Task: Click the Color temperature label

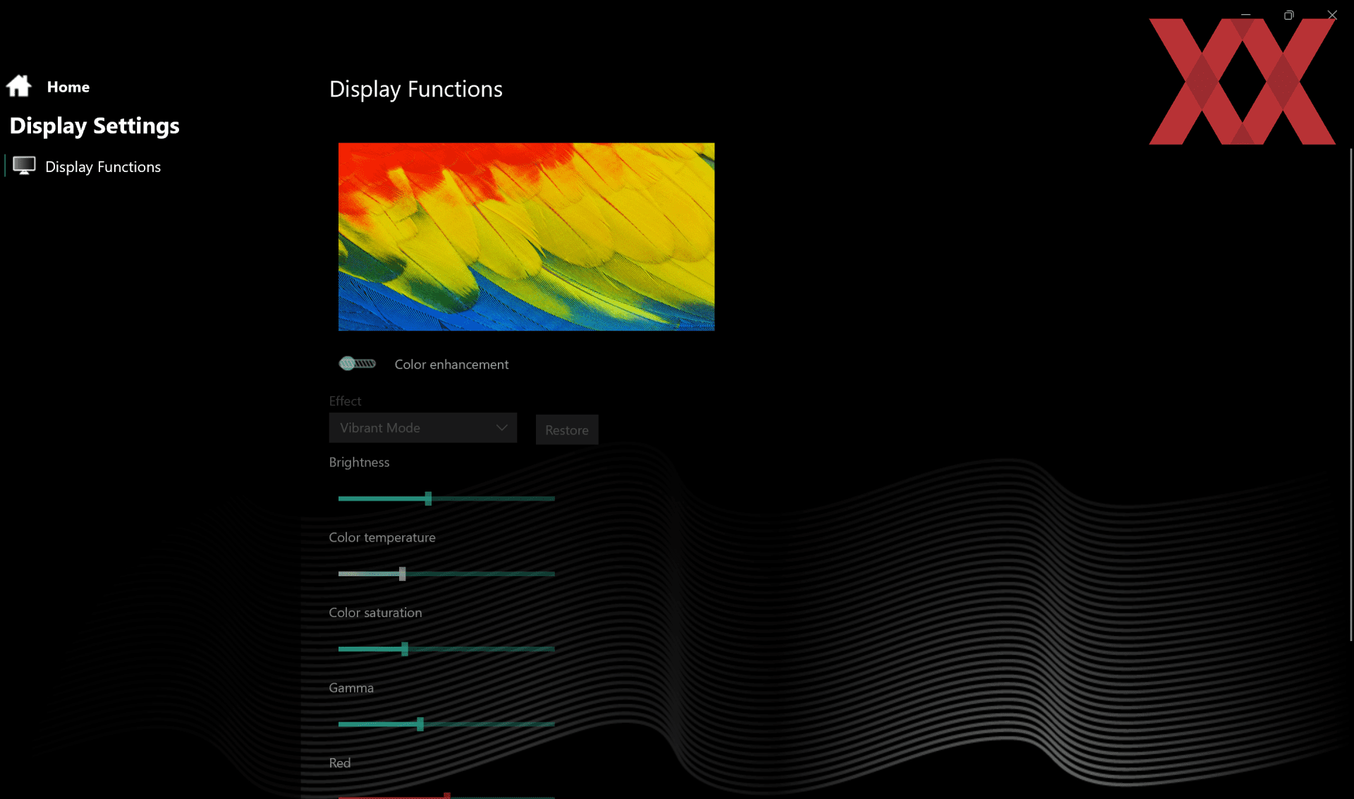Action: 382,537
